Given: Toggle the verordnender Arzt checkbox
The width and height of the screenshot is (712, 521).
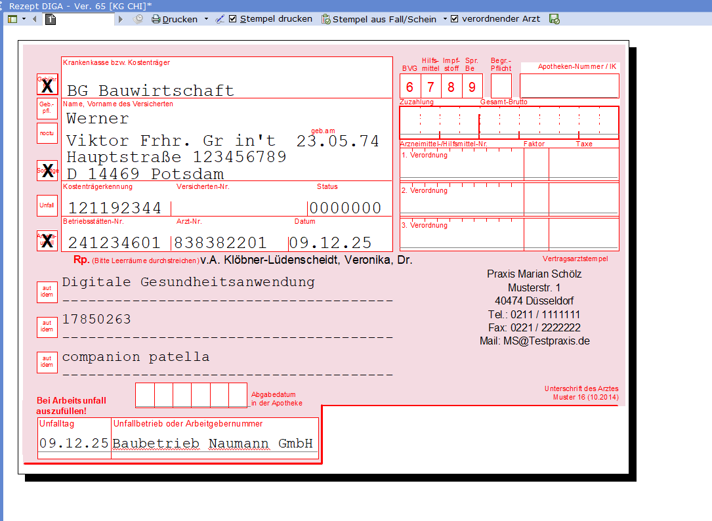Looking at the screenshot, I should tap(455, 18).
